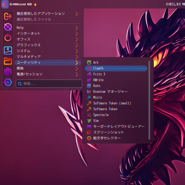Click the KWrite entry text
The width and height of the screenshot is (185, 185).
click(x=98, y=80)
